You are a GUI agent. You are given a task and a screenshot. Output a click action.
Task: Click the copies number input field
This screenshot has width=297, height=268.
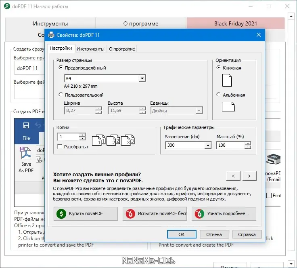tap(68, 137)
